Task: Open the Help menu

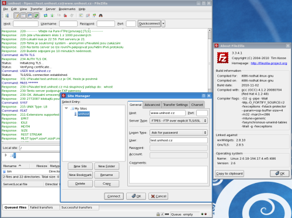Action: [82, 9]
